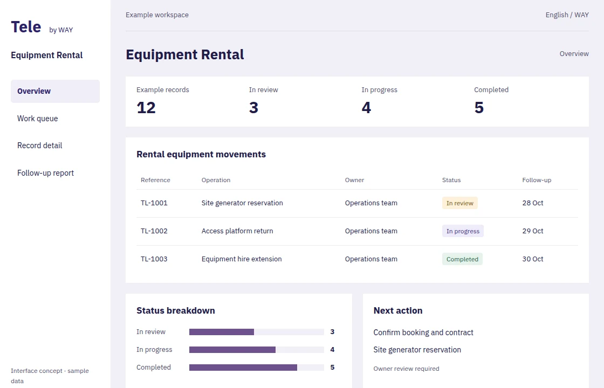This screenshot has width=604, height=388.
Task: Click Equipment hire extension operation
Action: click(242, 259)
